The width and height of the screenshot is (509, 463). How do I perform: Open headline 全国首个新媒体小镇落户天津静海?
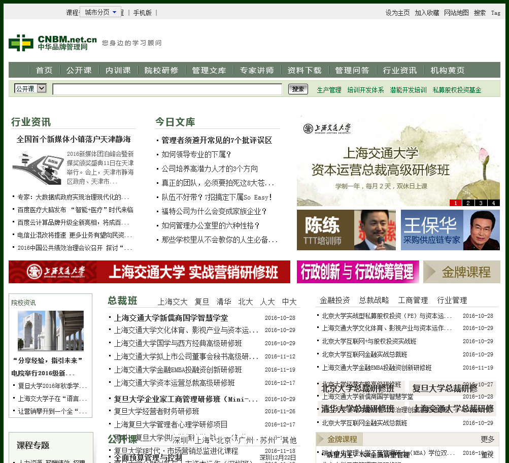tap(74, 139)
